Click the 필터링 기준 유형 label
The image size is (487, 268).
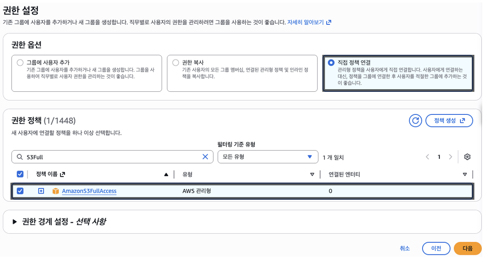coord(236,144)
